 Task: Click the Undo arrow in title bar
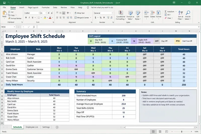9,3
